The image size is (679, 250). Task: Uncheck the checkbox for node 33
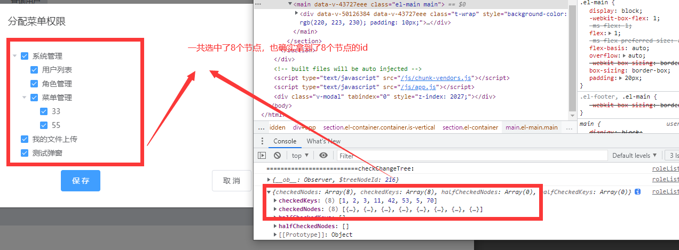44,111
